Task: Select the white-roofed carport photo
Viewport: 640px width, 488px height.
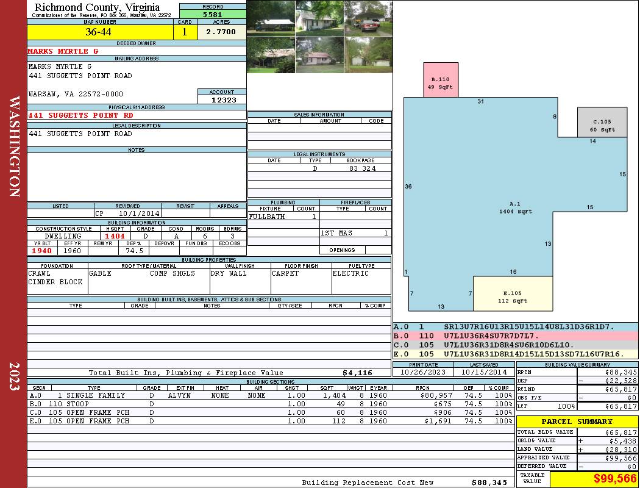Action: (271, 18)
